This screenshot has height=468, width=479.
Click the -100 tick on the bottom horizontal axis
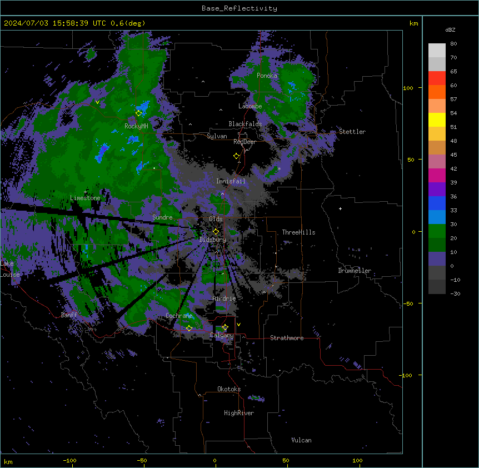[69, 461]
